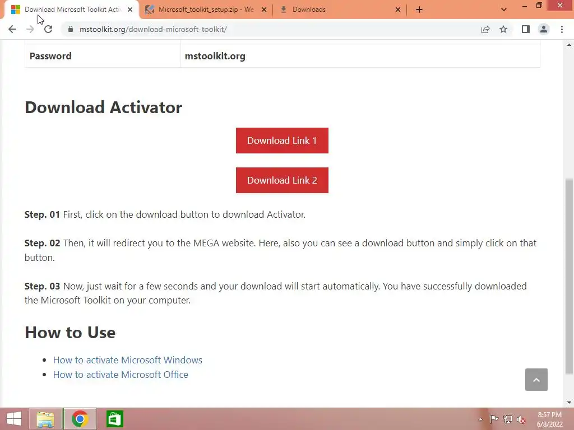Click the page vertical scrollbar thumb
This screenshot has width=574, height=430.
click(569, 277)
